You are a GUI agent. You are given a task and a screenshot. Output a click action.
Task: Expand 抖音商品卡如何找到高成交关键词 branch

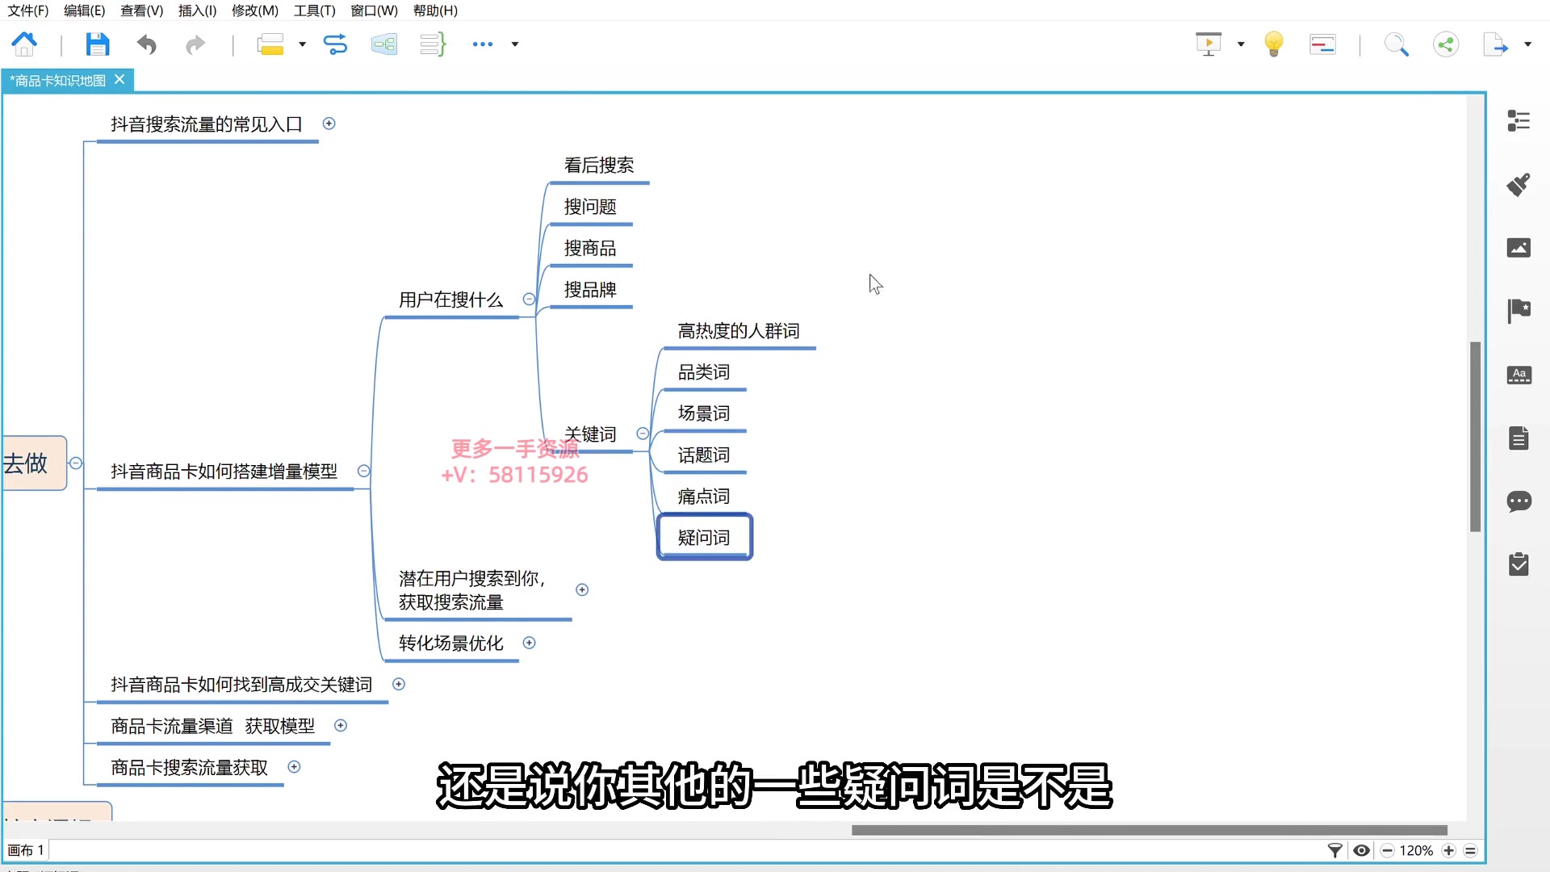(398, 684)
